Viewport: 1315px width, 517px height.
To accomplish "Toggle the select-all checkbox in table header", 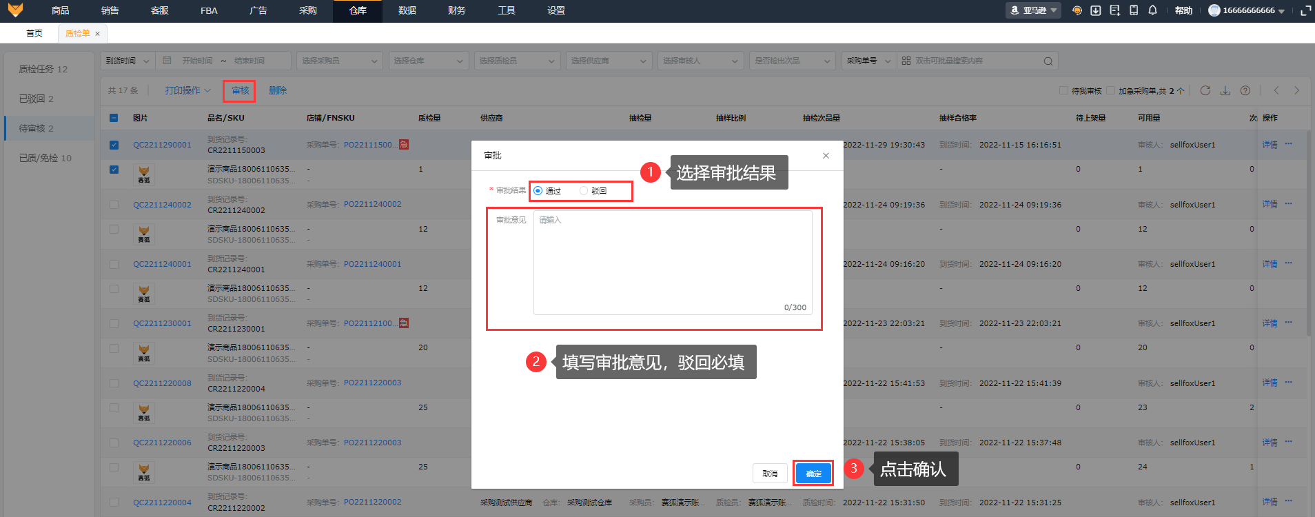I will pos(114,118).
